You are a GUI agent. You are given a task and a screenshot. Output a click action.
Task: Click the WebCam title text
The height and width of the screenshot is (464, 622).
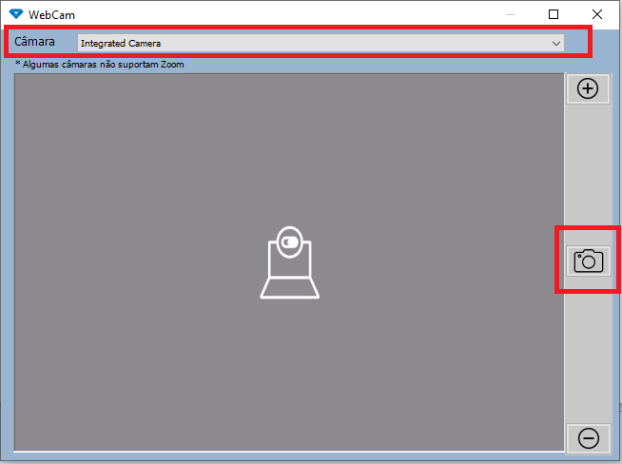coord(51,14)
